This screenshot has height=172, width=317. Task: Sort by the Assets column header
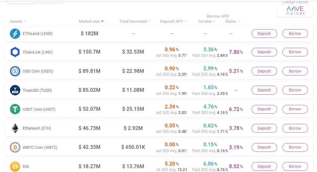point(18,21)
